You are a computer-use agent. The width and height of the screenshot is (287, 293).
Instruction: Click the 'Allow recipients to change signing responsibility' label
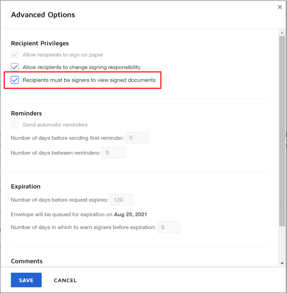82,67
